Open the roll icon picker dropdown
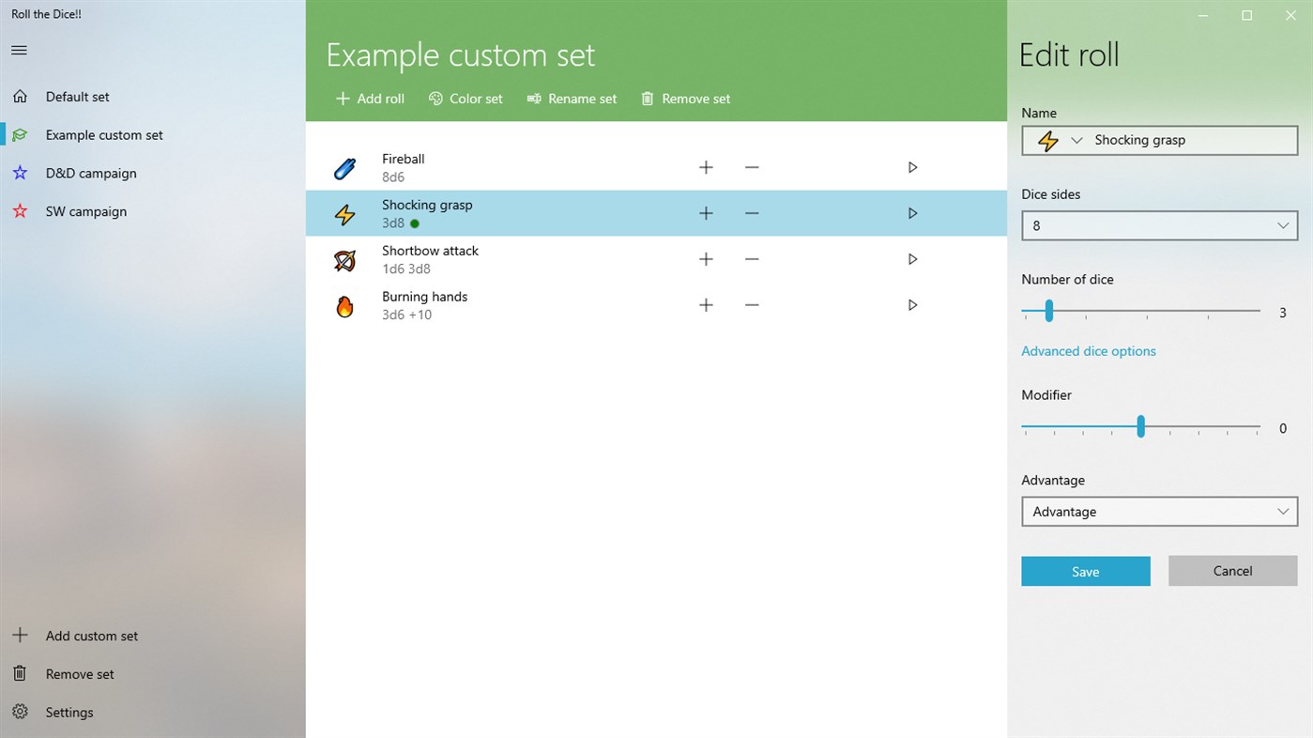 pos(1059,141)
